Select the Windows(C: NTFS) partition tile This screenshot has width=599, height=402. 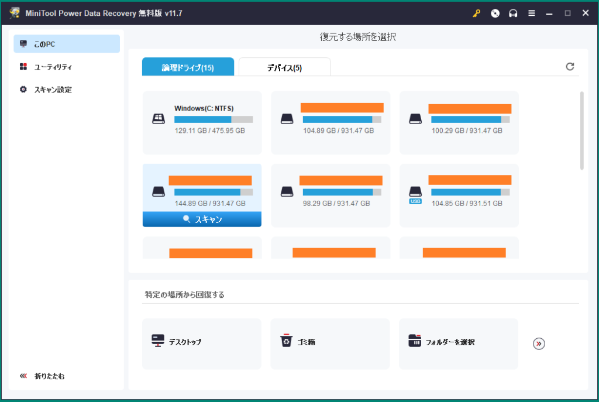point(202,119)
